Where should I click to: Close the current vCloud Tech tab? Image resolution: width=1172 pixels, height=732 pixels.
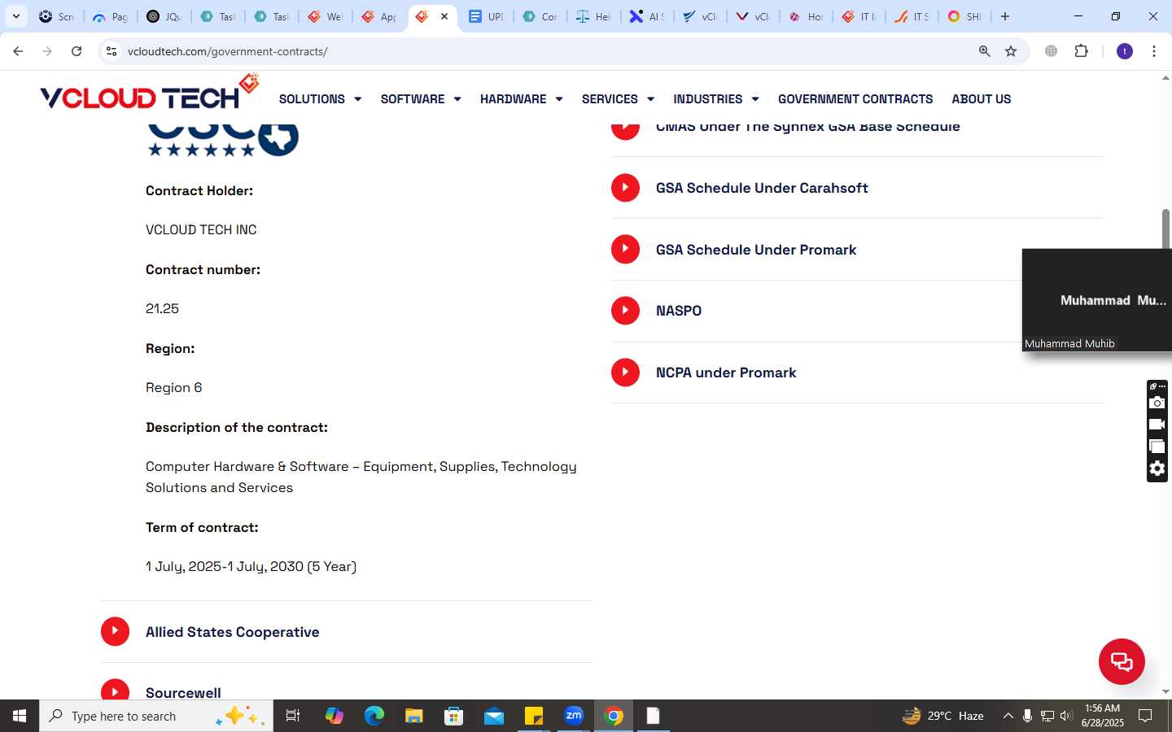(x=444, y=16)
